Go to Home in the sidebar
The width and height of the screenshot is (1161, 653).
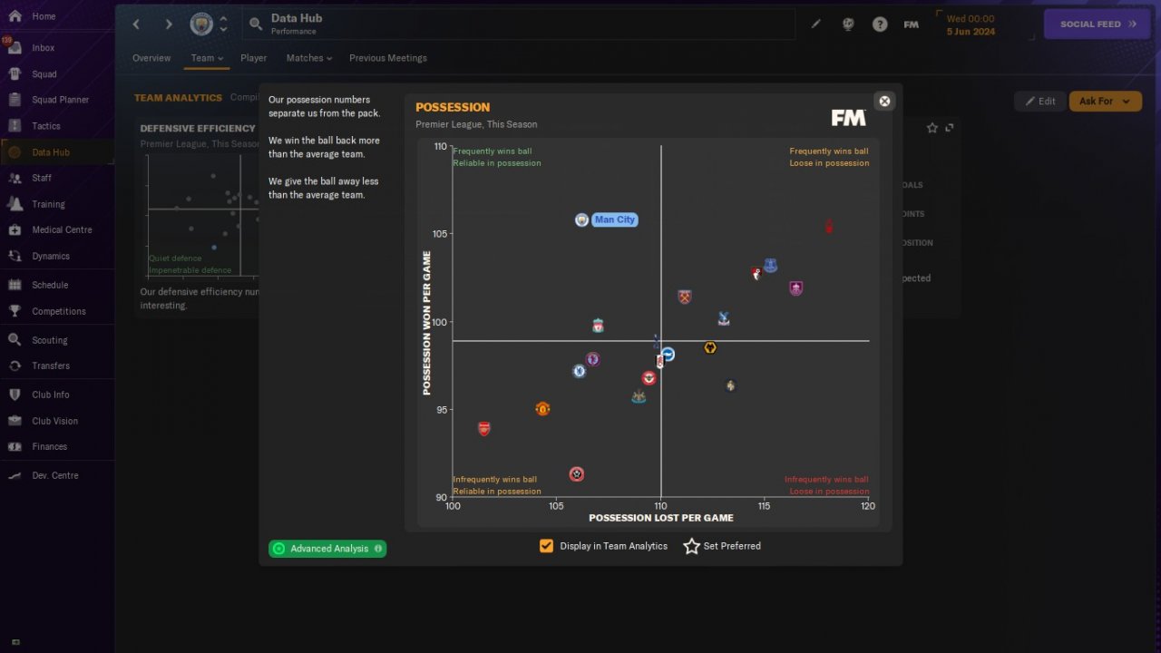coord(44,16)
